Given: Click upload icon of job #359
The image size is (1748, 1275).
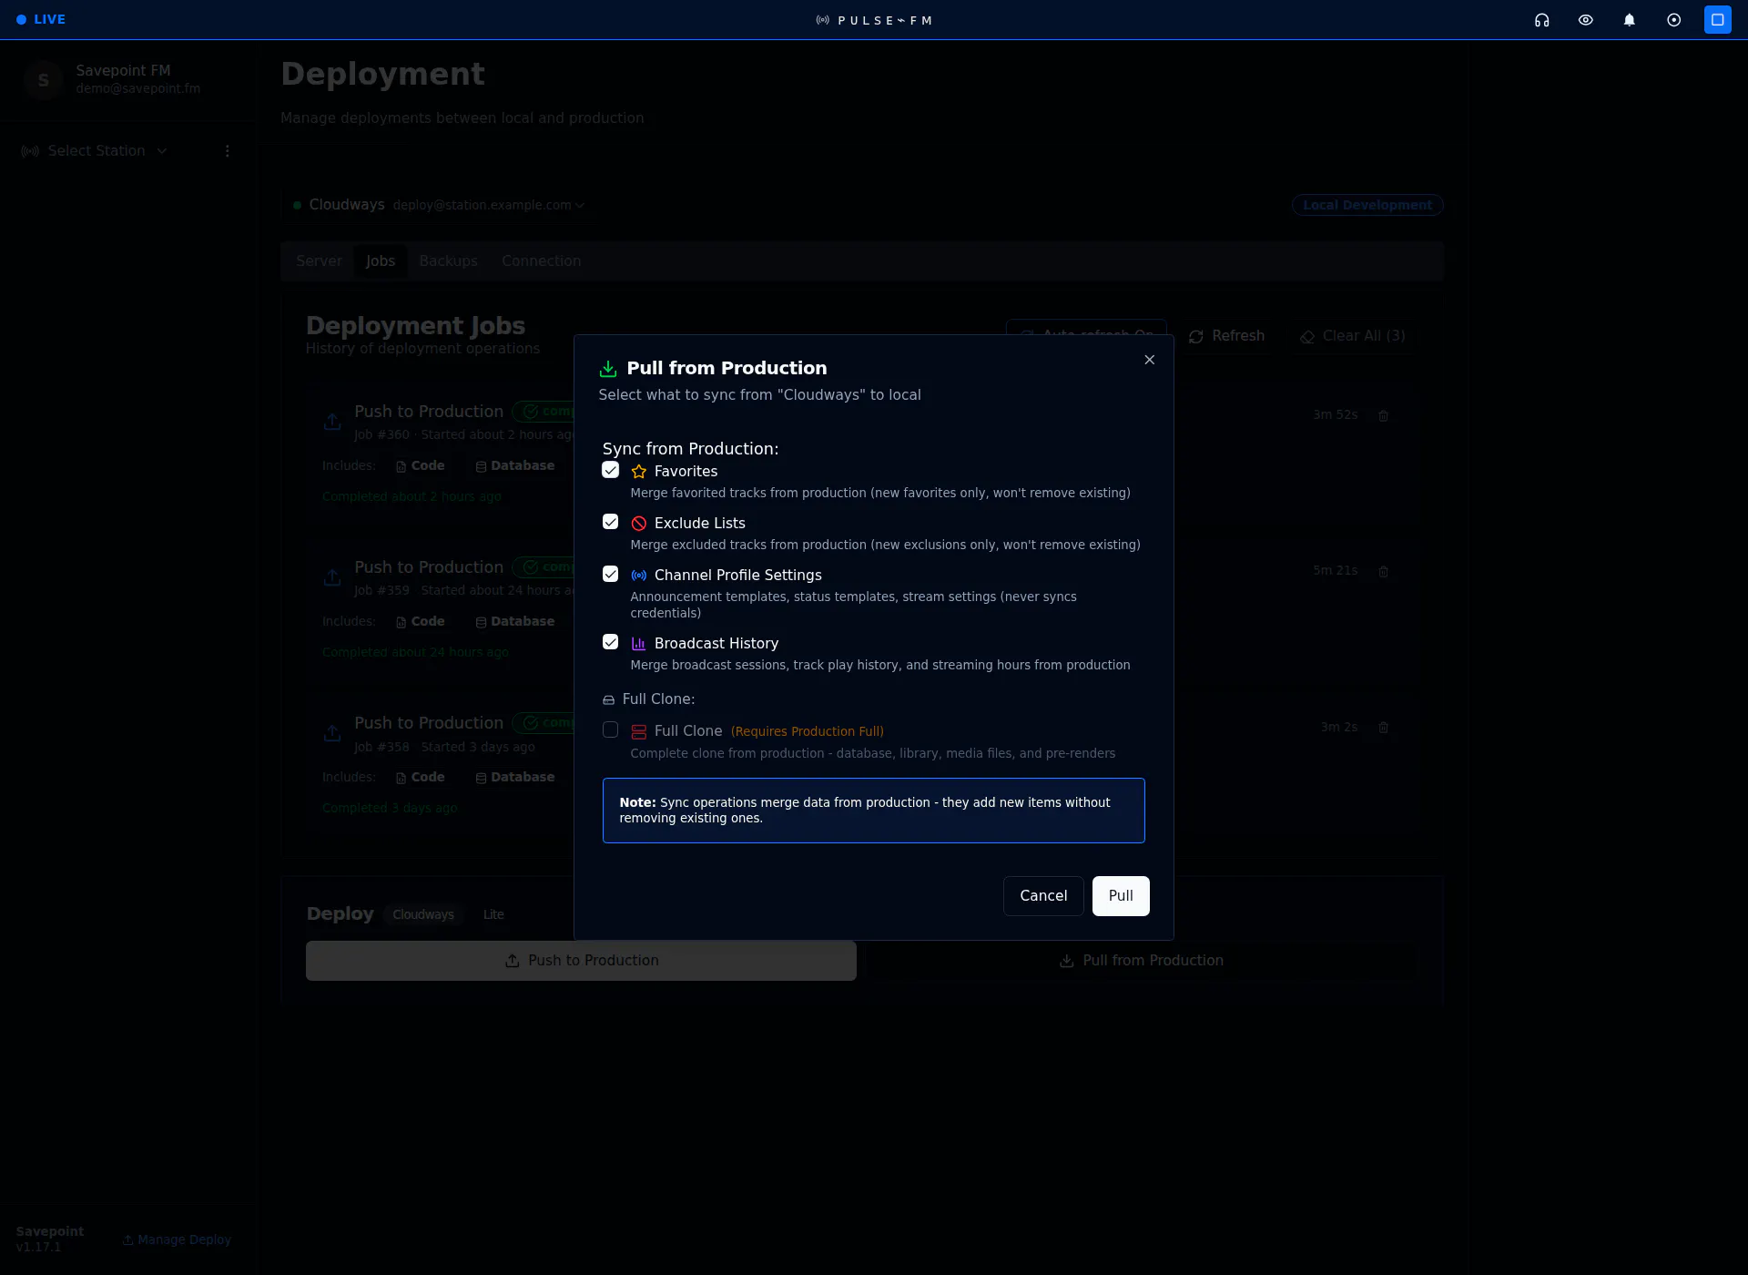Looking at the screenshot, I should [332, 577].
